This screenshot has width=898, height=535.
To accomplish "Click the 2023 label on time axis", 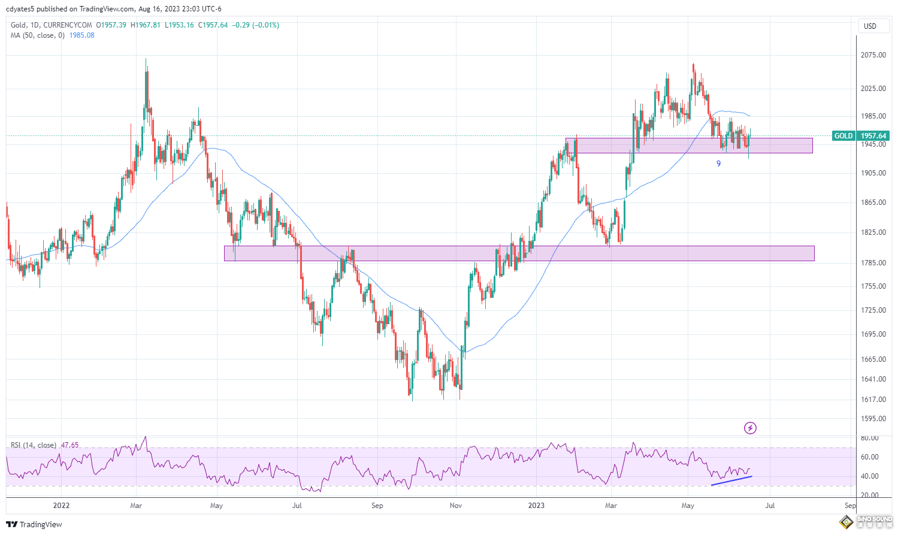I will [x=536, y=506].
